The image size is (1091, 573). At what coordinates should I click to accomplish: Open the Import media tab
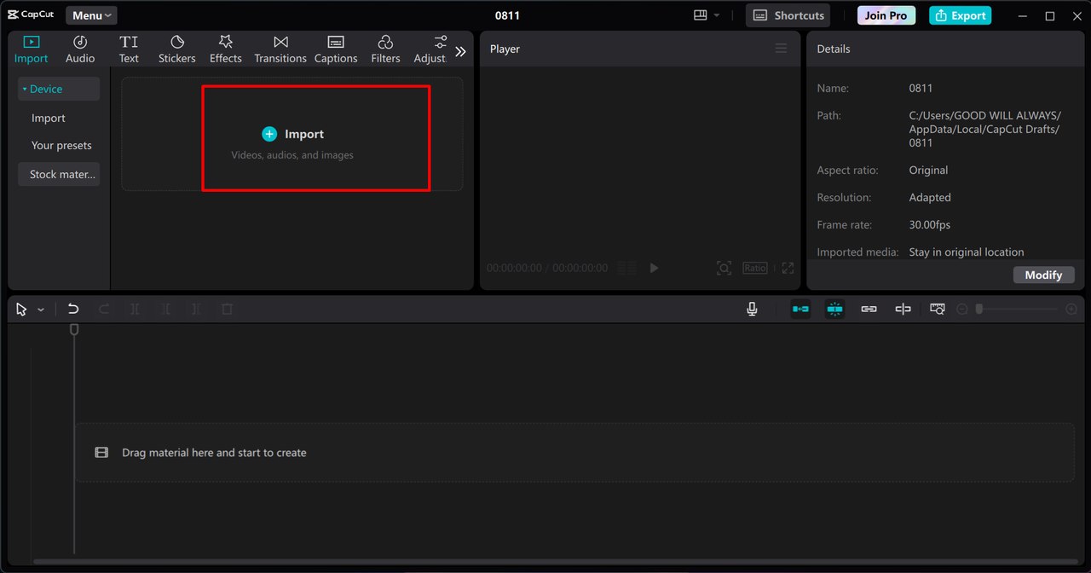[31, 49]
